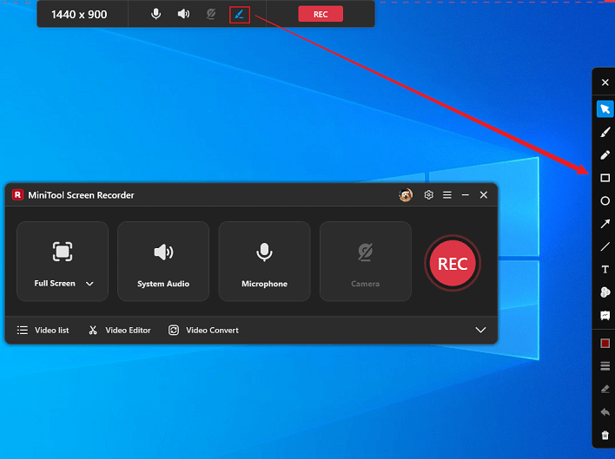This screenshot has width=615, height=459.
Task: Open the line thickness options
Action: (605, 366)
